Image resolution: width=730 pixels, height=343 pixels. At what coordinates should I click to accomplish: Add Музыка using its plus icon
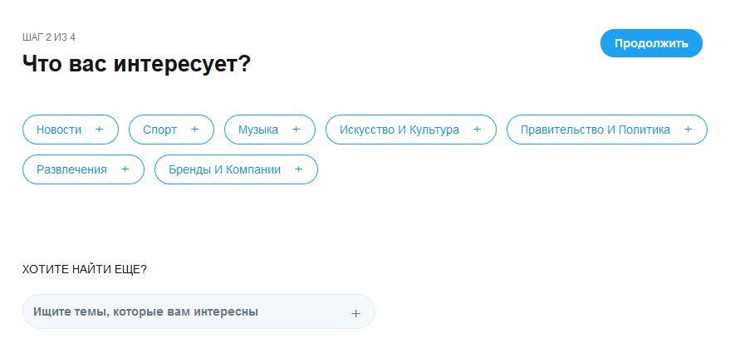[296, 130]
